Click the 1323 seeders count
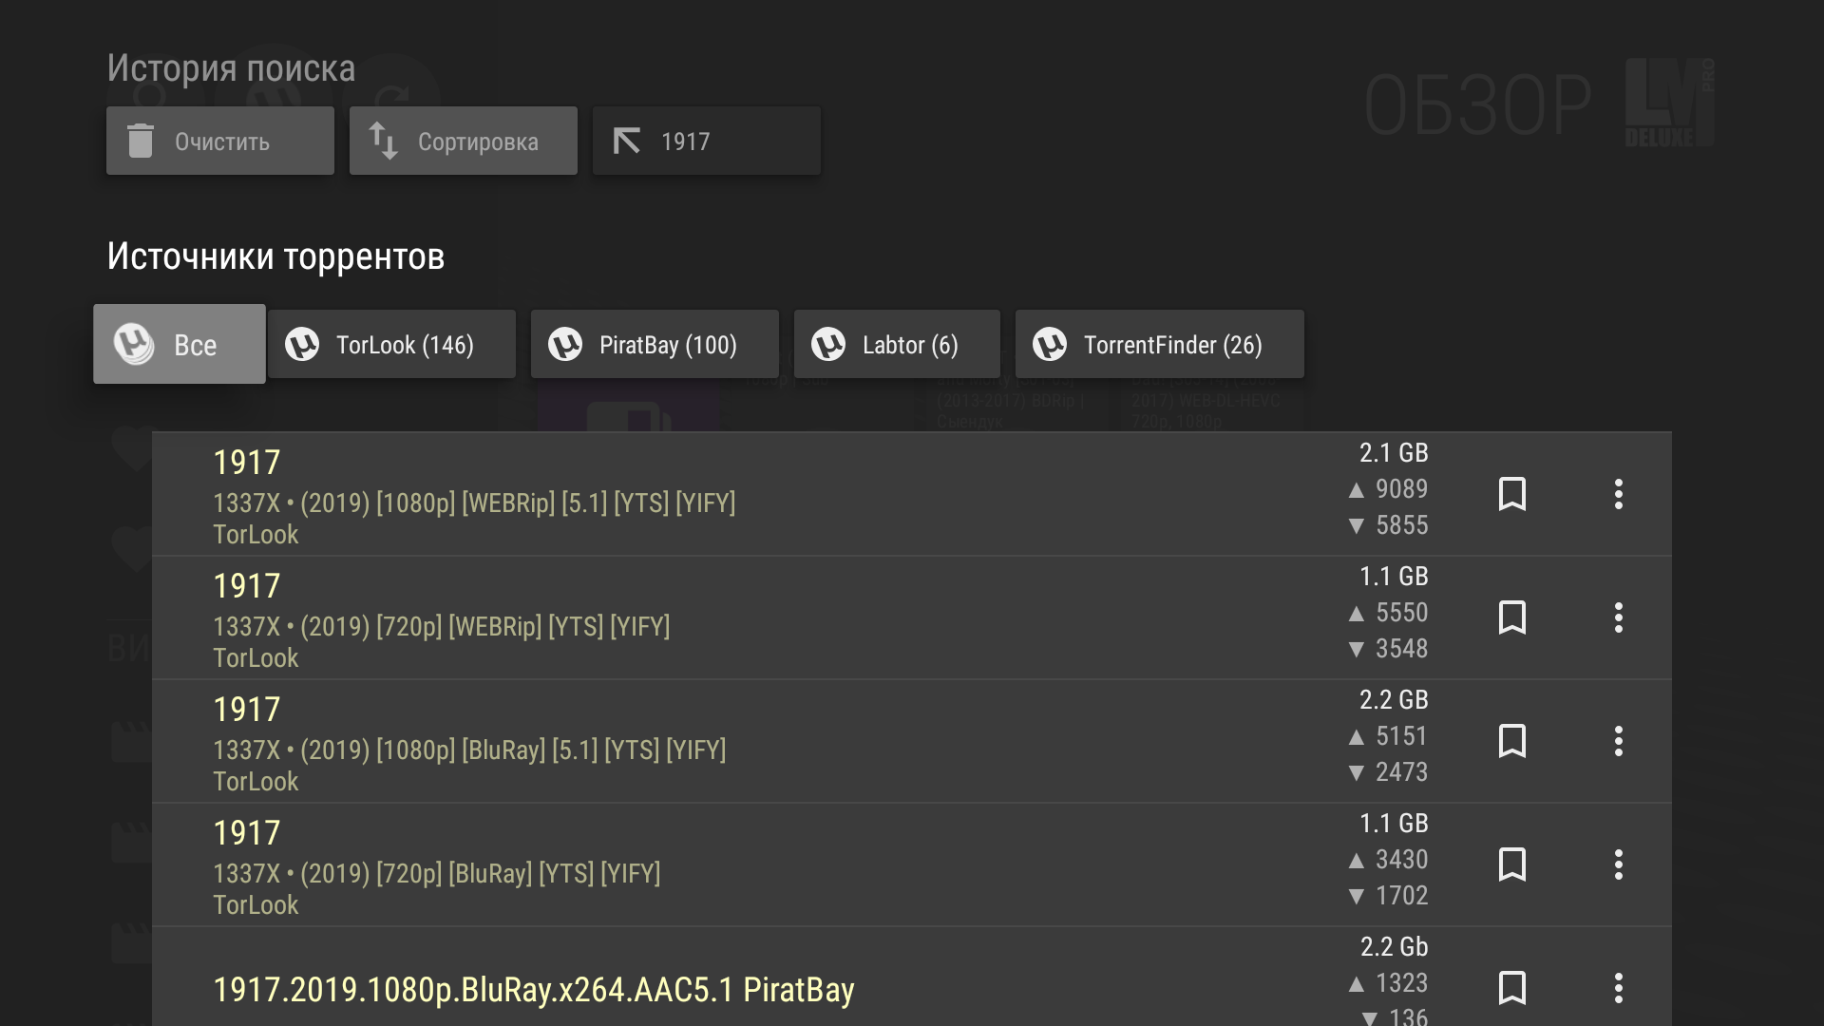1824x1026 pixels. pyautogui.click(x=1401, y=983)
